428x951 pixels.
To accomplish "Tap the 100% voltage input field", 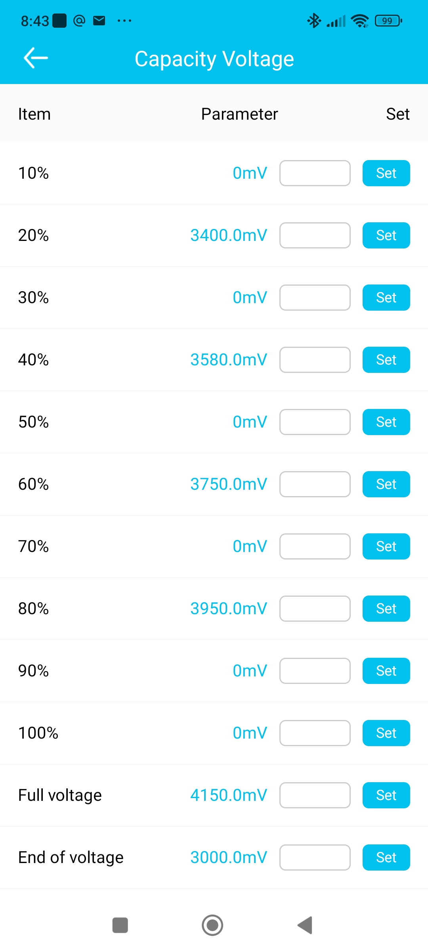I will pyautogui.click(x=315, y=733).
